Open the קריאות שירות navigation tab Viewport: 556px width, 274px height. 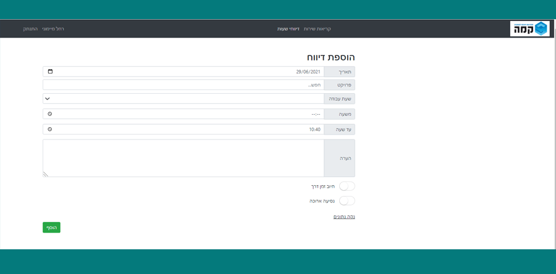[x=318, y=29]
